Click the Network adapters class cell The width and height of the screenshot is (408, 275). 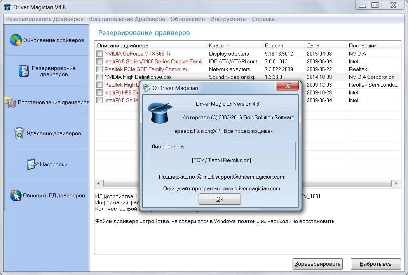click(x=229, y=69)
